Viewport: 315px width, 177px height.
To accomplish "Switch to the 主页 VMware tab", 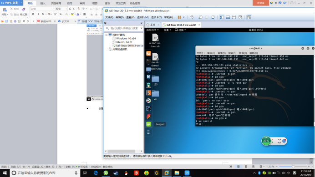I will pyautogui.click(x=152, y=25).
